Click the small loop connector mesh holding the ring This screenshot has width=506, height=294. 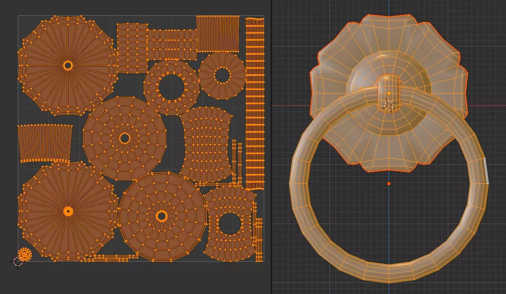point(389,93)
